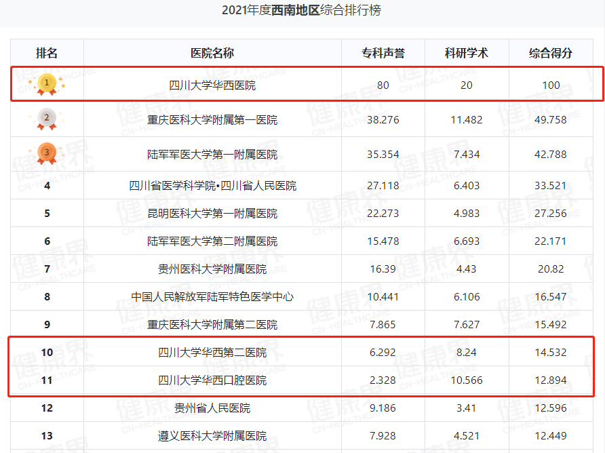Select hospital name 陆军军医大学第二附属医院
The height and width of the screenshot is (453, 605).
click(x=212, y=241)
